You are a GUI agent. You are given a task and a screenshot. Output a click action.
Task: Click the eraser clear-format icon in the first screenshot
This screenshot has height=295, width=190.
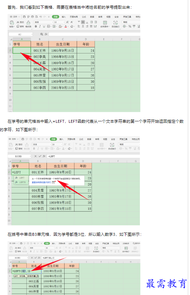(x=72, y=26)
